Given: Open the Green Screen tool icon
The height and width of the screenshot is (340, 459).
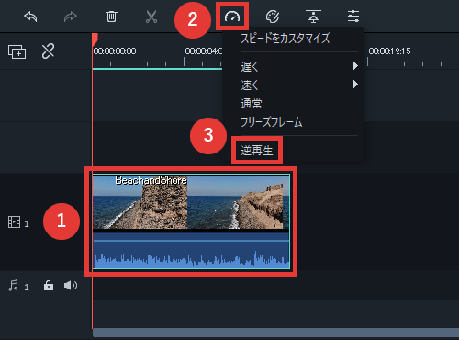Looking at the screenshot, I should [x=313, y=17].
